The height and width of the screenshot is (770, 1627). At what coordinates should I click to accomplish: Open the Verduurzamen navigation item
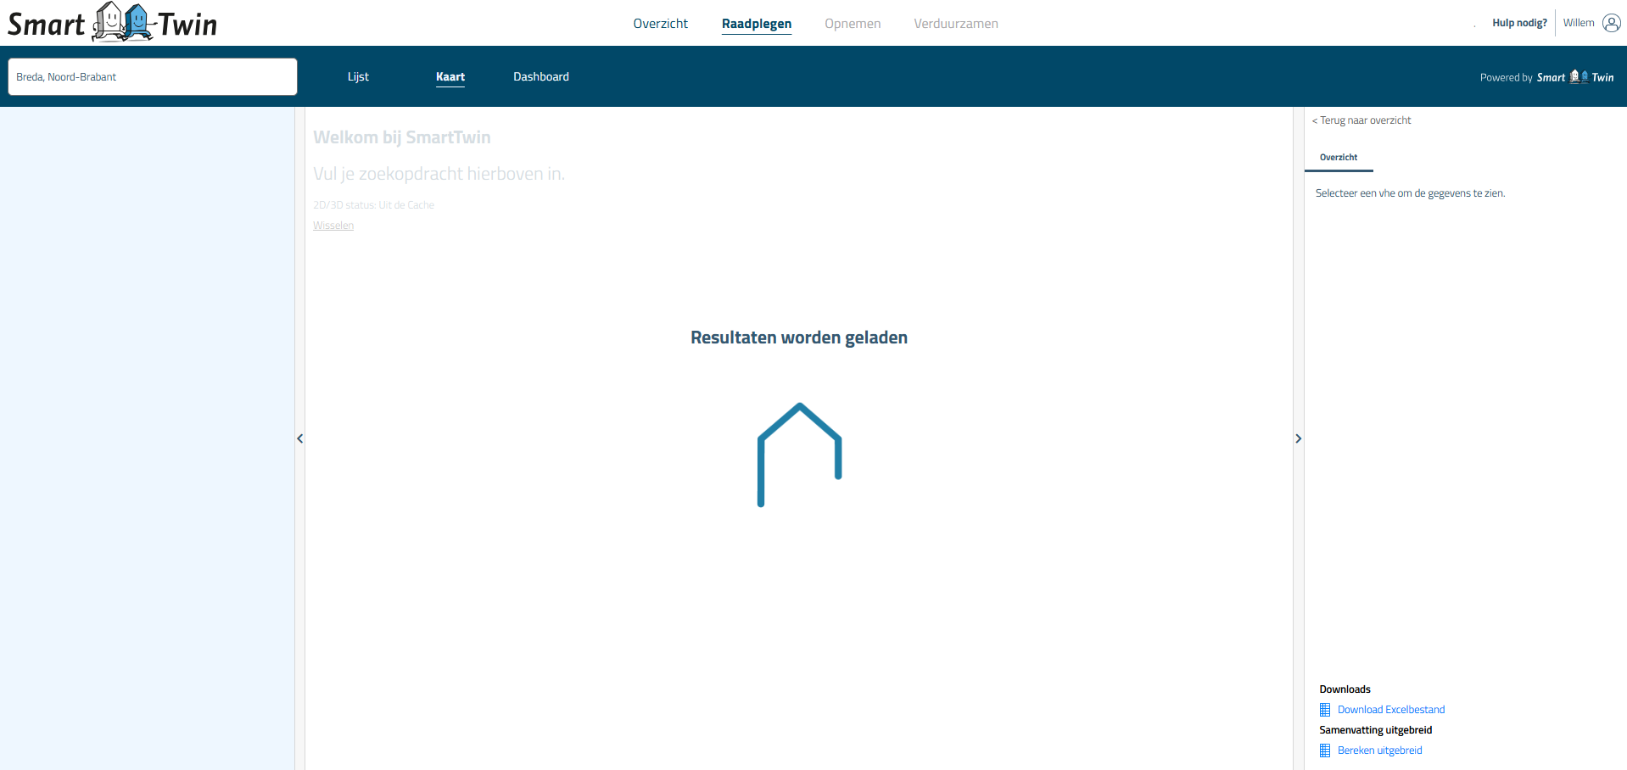click(x=955, y=24)
